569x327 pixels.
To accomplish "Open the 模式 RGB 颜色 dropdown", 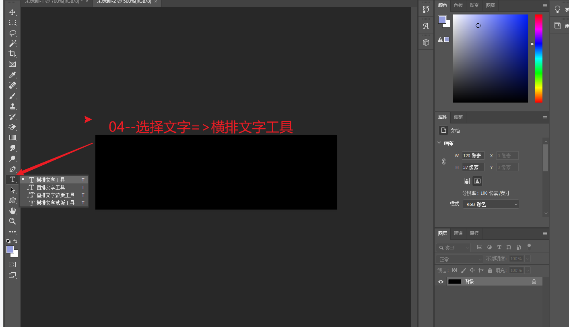I will (x=491, y=204).
